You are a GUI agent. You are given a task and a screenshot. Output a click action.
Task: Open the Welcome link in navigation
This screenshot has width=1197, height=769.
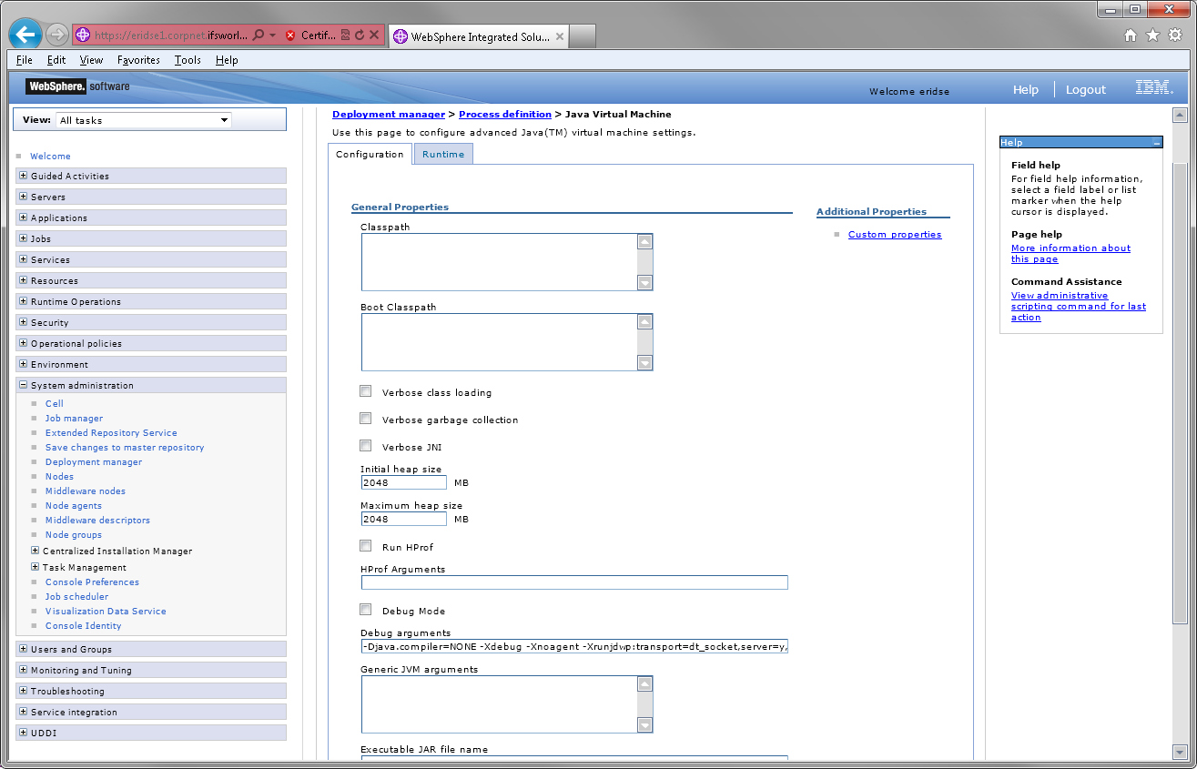[x=50, y=157]
